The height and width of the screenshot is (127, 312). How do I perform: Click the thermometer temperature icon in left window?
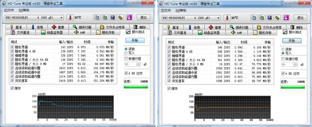click(x=70, y=18)
